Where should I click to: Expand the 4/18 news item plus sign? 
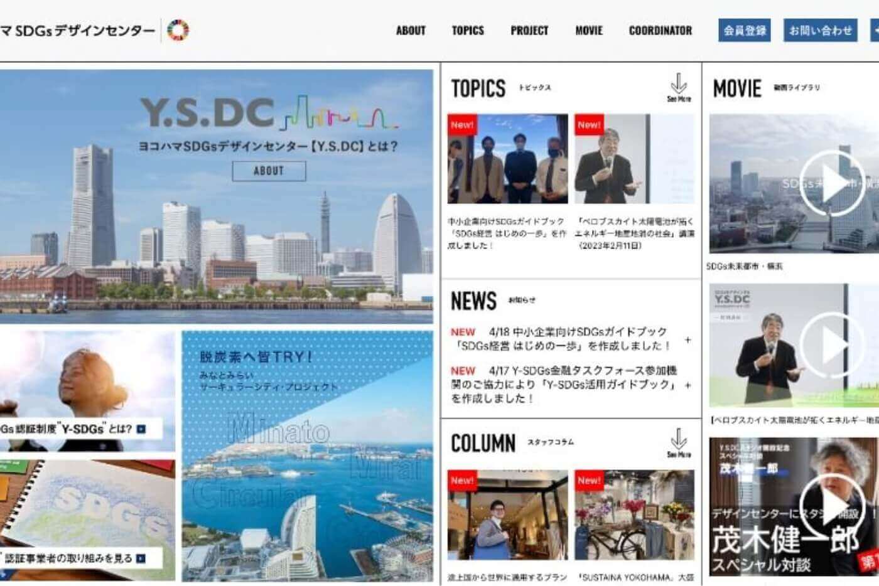pyautogui.click(x=688, y=339)
